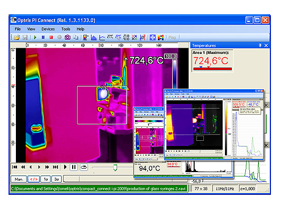Click the red Stop toolbar icon
Screen dimensions: 284x213
point(51,37)
